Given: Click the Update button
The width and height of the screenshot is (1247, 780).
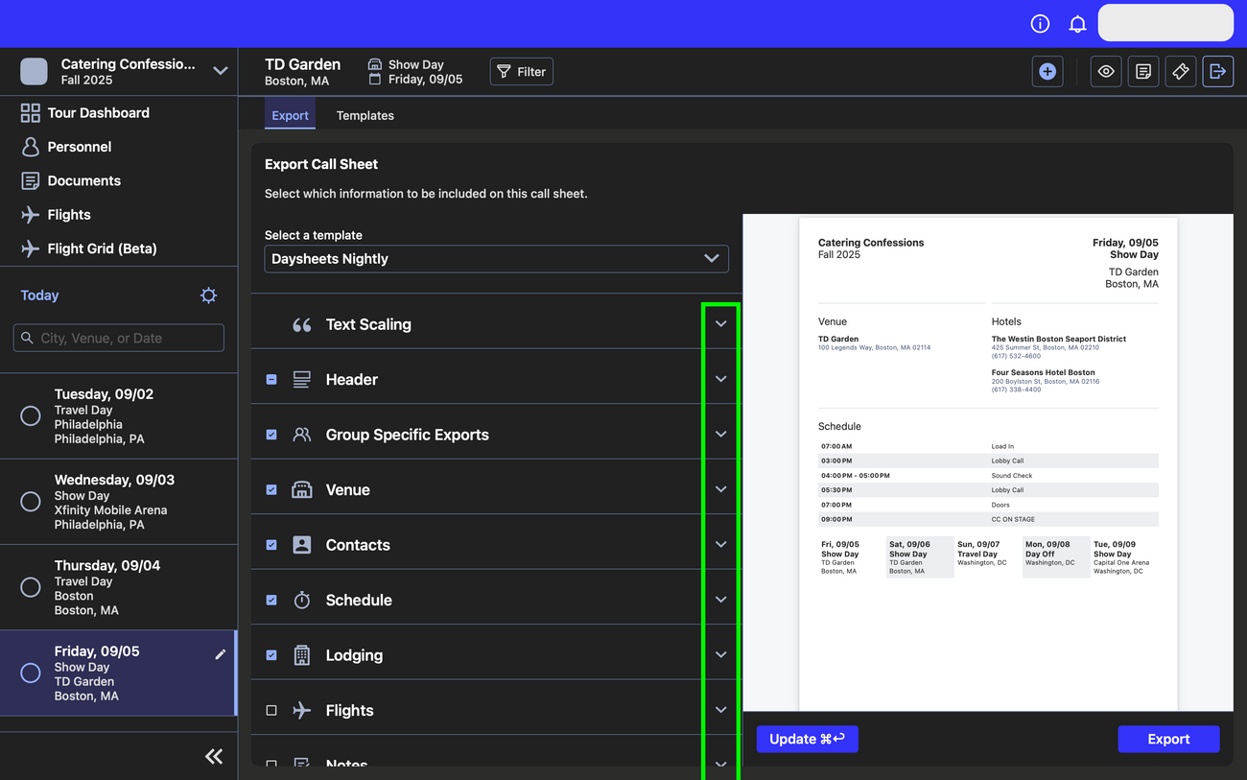Looking at the screenshot, I should point(808,739).
